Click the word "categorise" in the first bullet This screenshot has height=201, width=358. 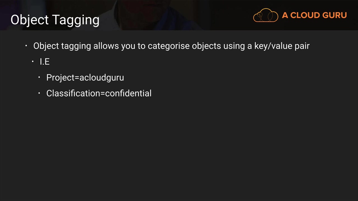tap(169, 46)
